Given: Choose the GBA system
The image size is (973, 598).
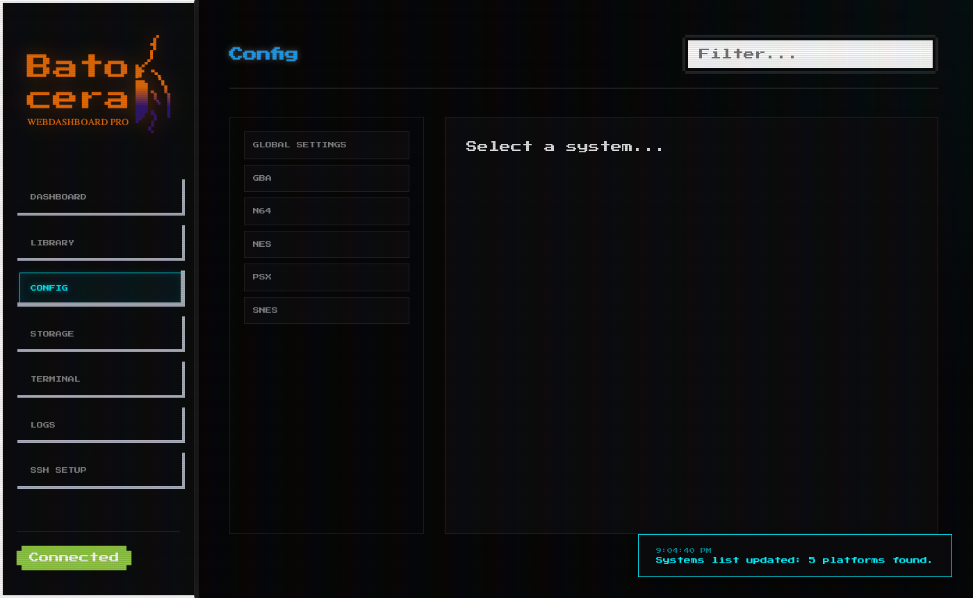Looking at the screenshot, I should click(327, 178).
